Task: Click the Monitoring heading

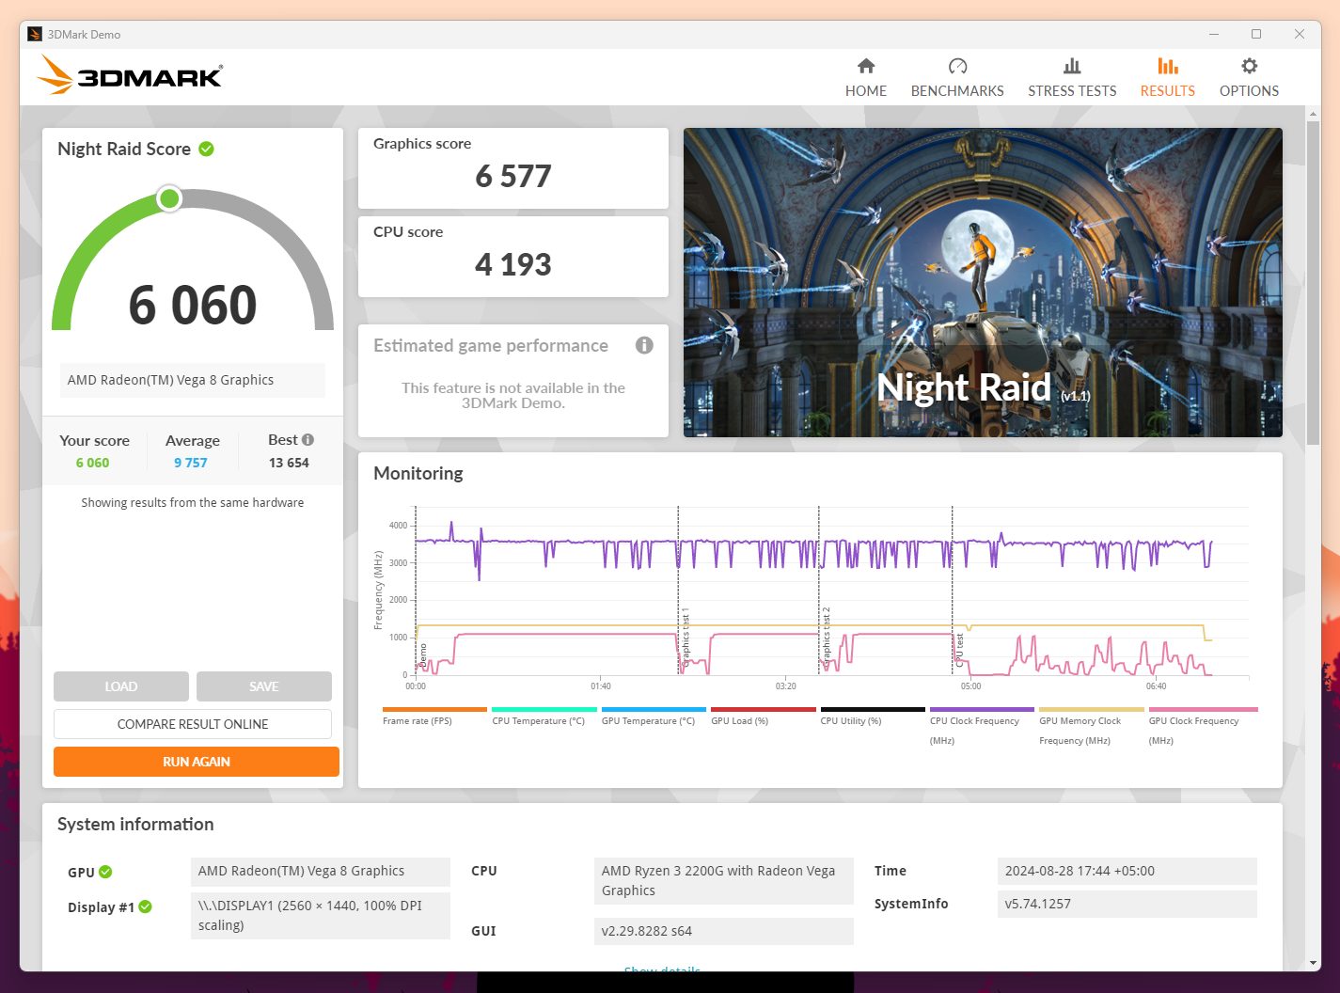Action: (x=418, y=473)
